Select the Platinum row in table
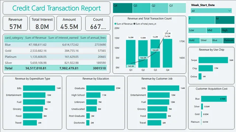Viewport: 236px width, 132px height. click(55, 57)
